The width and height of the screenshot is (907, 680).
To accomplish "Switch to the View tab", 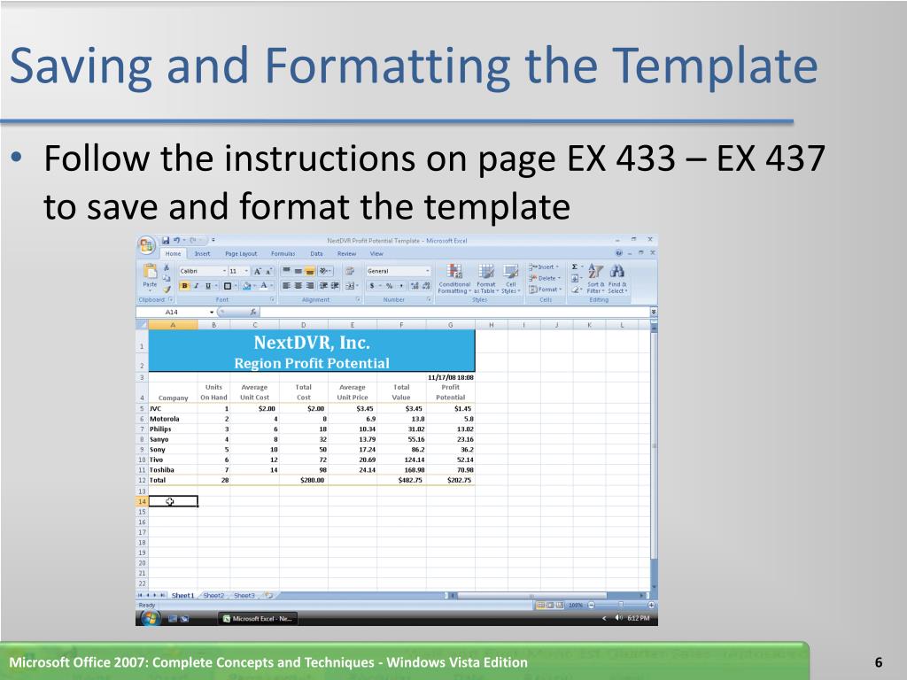I will pyautogui.click(x=376, y=254).
